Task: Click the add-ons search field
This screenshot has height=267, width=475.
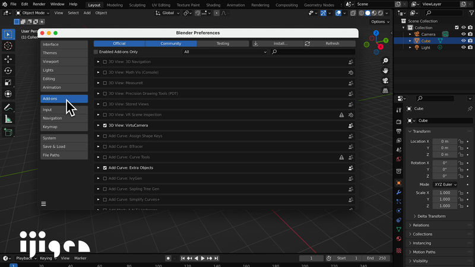Action: point(313,52)
